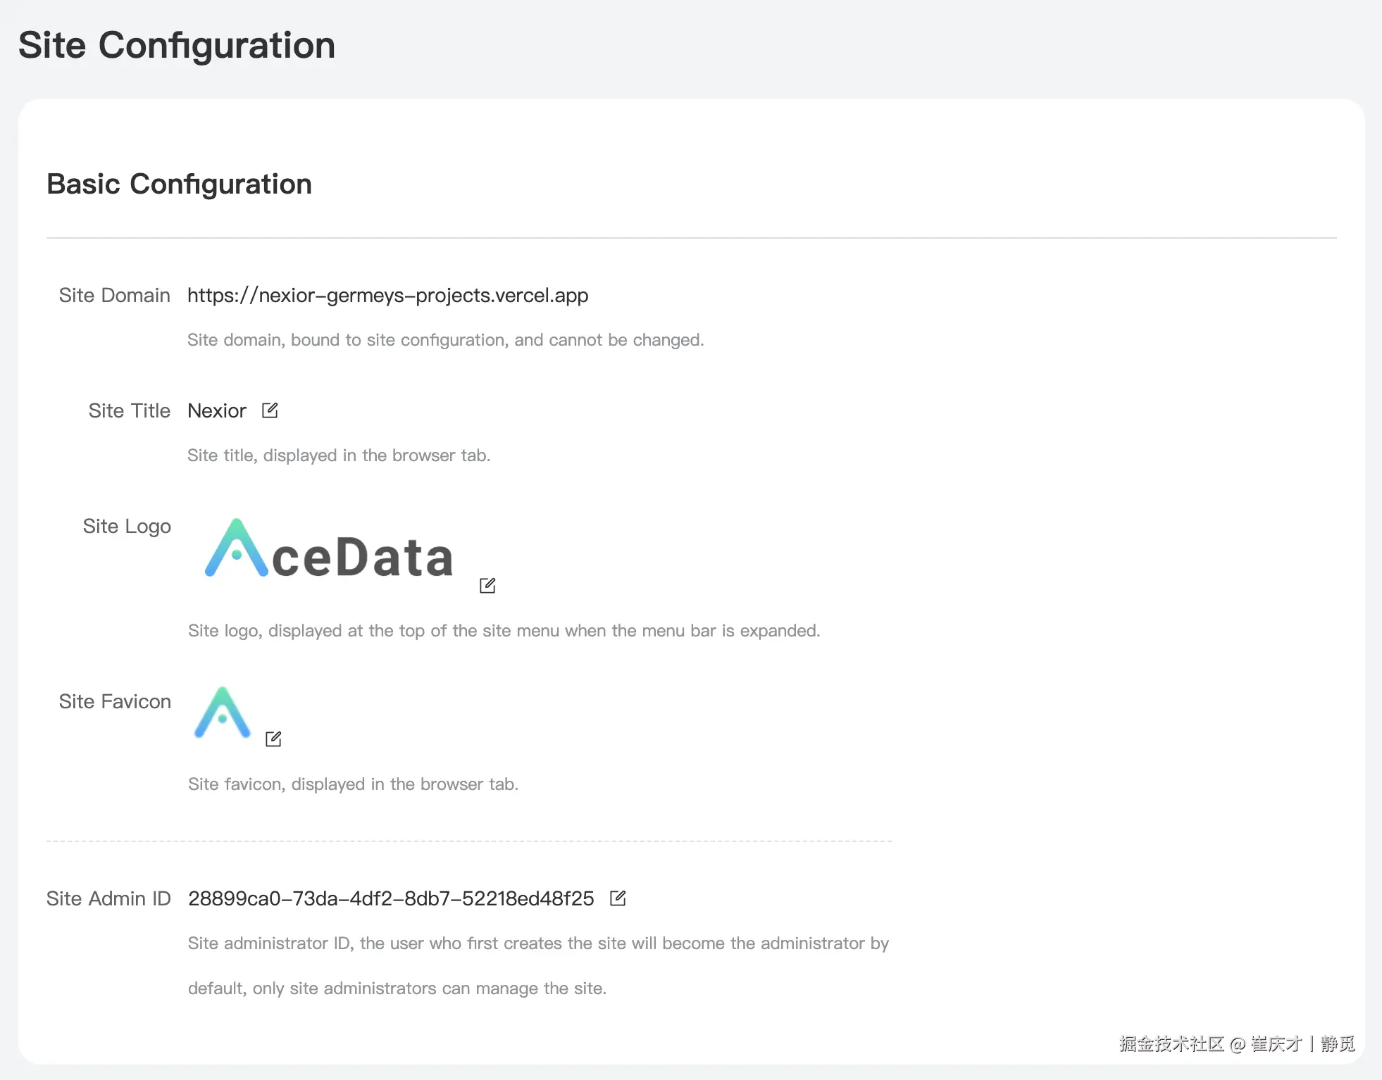Click the "Site Favicon" field label
This screenshot has height=1080, width=1382.
pyautogui.click(x=115, y=702)
